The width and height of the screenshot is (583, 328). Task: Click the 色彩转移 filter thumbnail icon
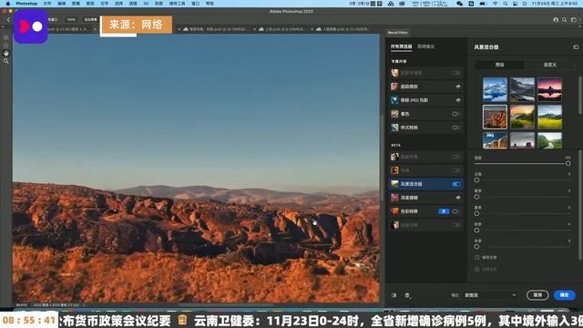[x=394, y=211]
